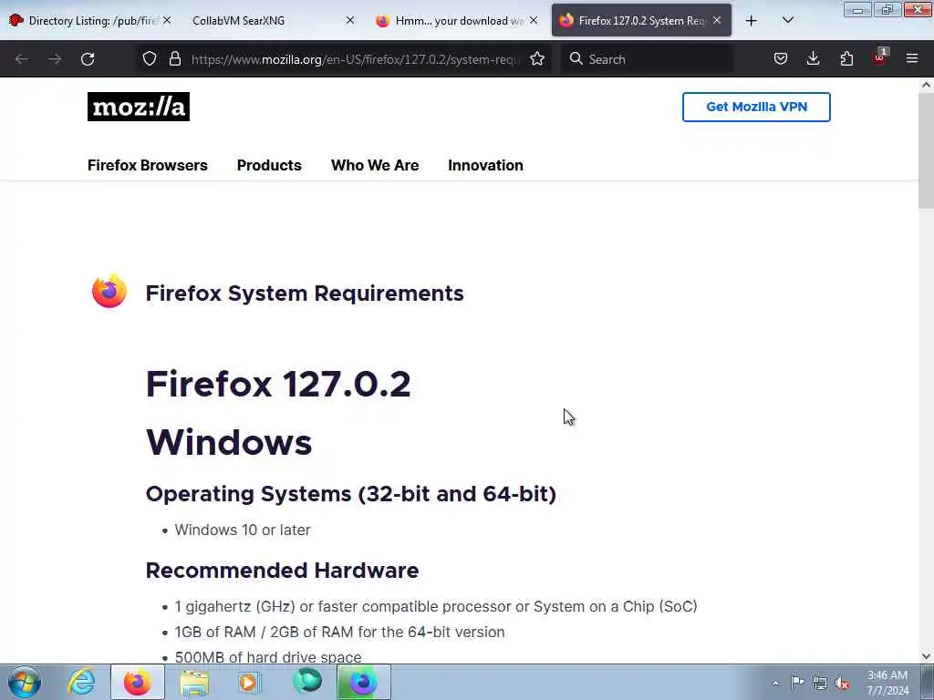Viewport: 934px width, 700px height.
Task: Close the Directory Listing tab
Action: (167, 20)
